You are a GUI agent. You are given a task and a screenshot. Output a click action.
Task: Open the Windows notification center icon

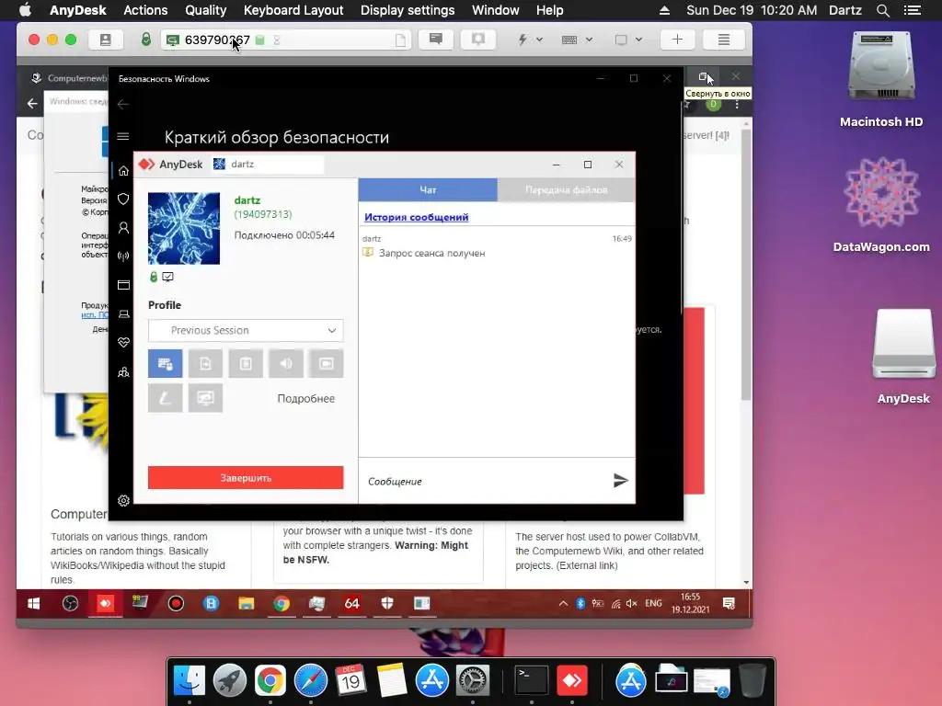[x=729, y=603]
